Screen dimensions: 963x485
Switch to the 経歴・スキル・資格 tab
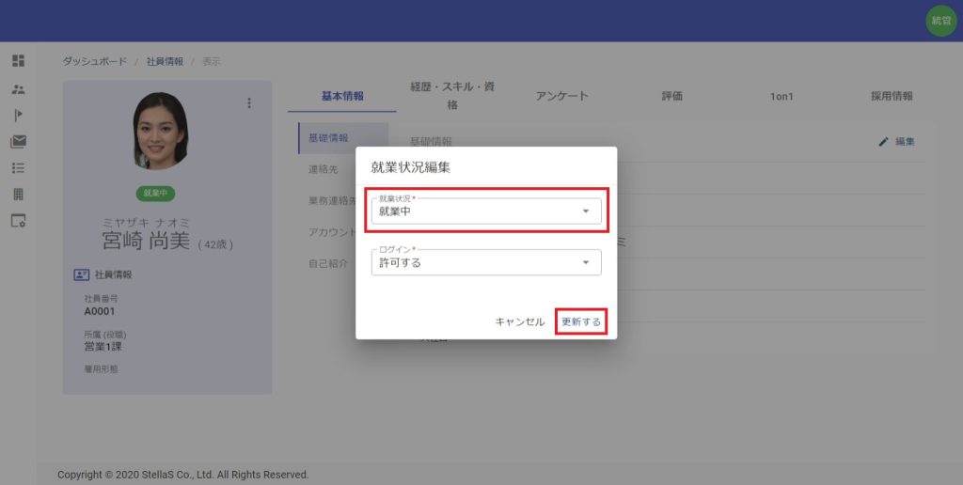point(452,96)
